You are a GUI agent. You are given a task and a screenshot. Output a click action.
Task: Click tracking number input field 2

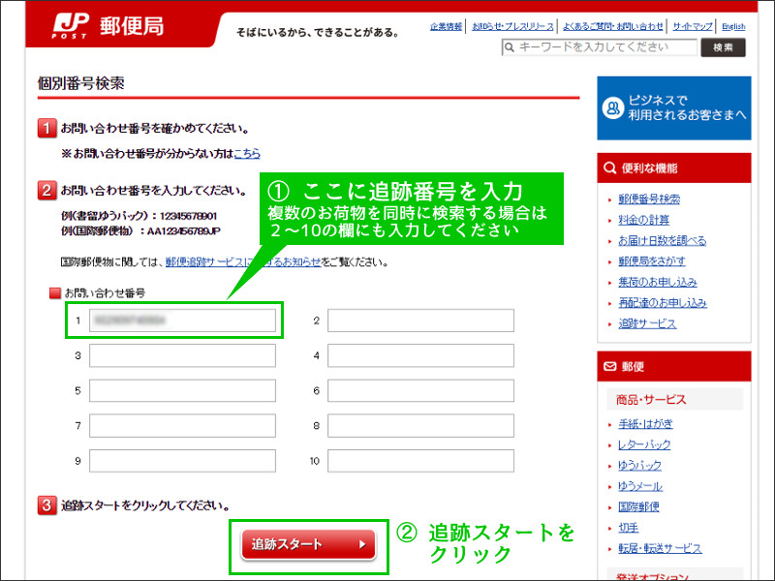420,320
